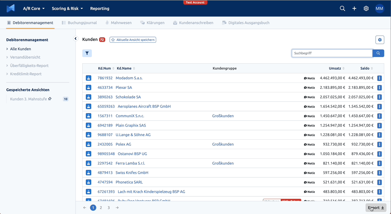Click pin icon next to Kunden 3. Mahnstufe
Viewport: 391px width, 214px height.
click(50, 99)
